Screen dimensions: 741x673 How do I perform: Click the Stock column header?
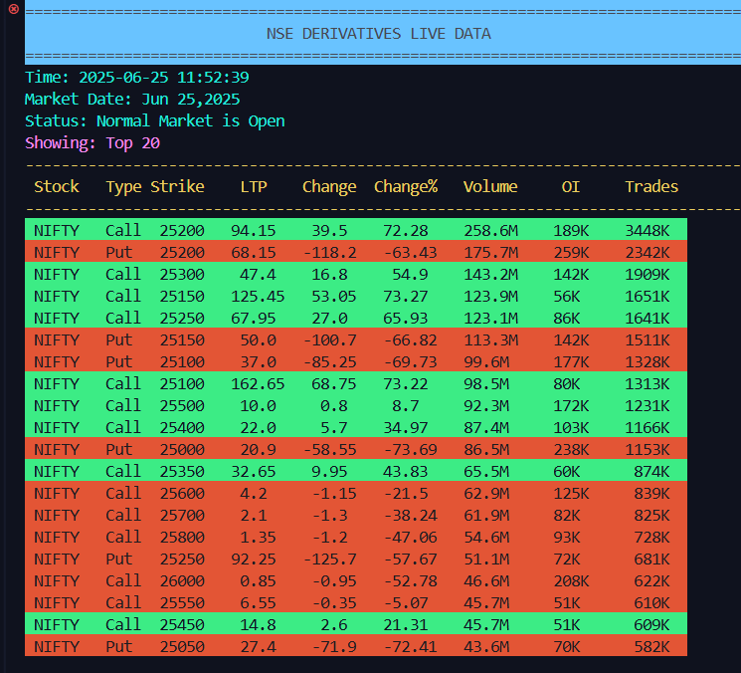click(x=57, y=186)
